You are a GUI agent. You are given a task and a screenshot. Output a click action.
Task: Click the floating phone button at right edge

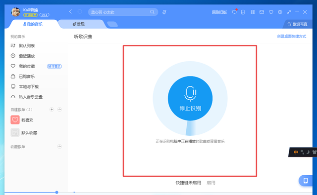[x=306, y=181]
